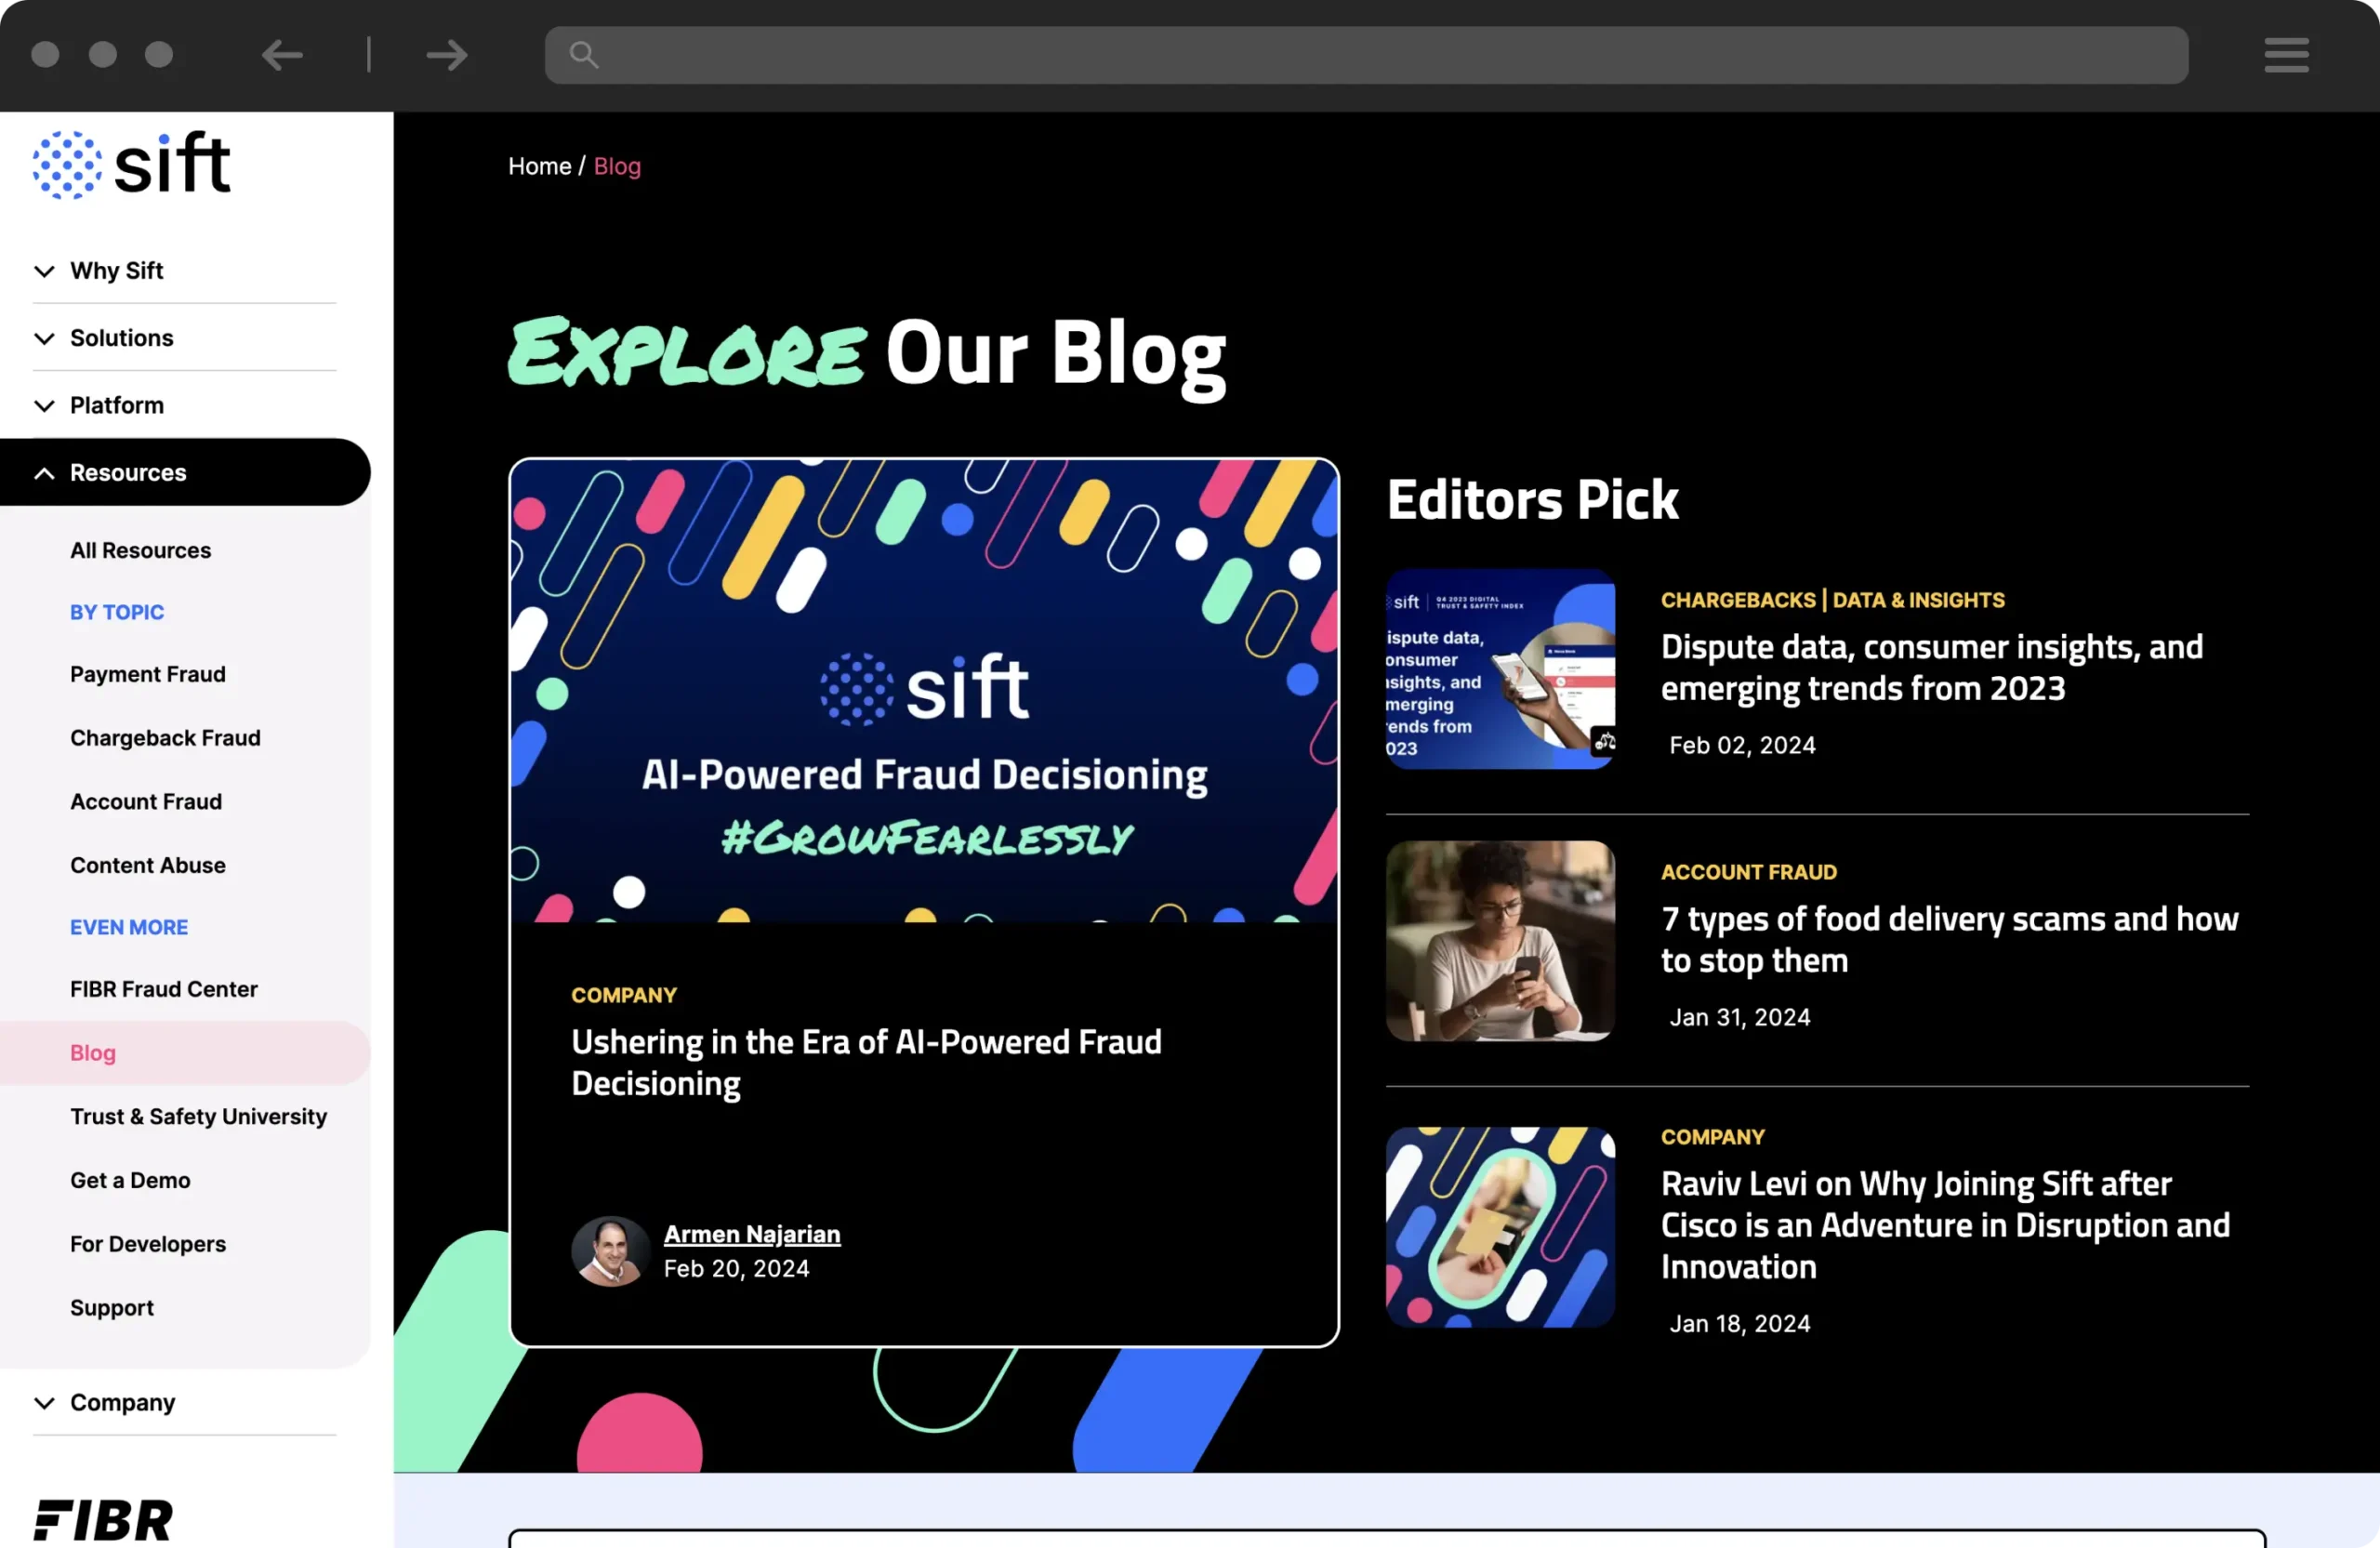2380x1548 pixels.
Task: Expand the Solutions chevron
Action: point(44,338)
